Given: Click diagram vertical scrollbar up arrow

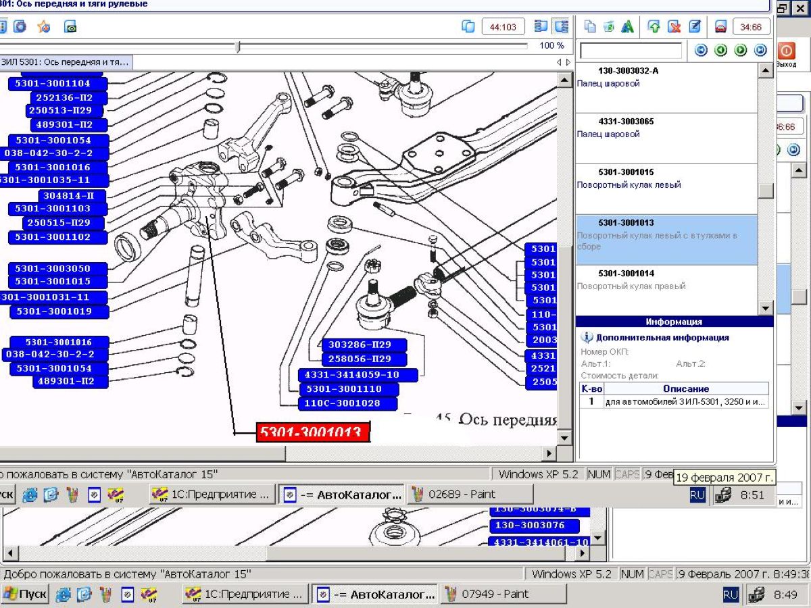Looking at the screenshot, I should [564, 80].
